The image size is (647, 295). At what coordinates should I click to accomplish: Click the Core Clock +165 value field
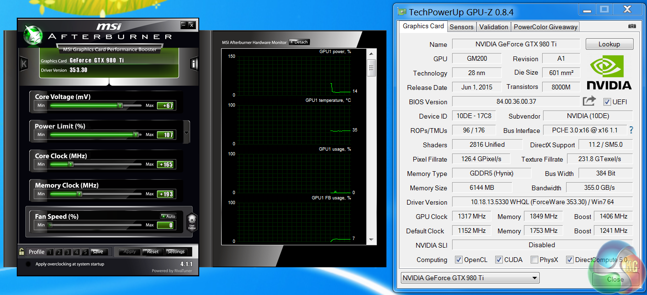165,165
